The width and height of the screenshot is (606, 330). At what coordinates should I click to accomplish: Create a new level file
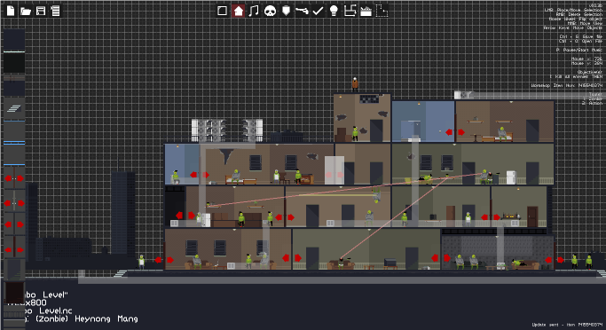pyautogui.click(x=11, y=11)
